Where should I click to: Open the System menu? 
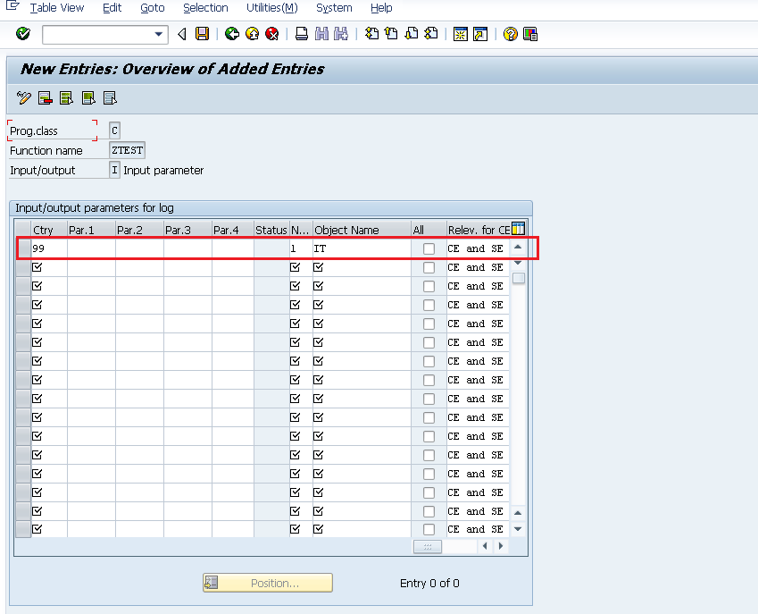[334, 8]
